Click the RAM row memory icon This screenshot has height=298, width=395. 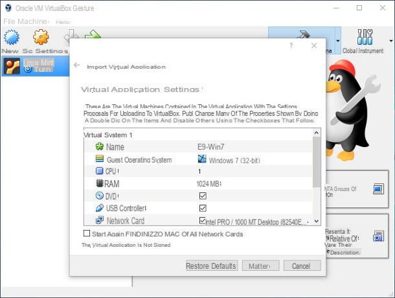(100, 183)
